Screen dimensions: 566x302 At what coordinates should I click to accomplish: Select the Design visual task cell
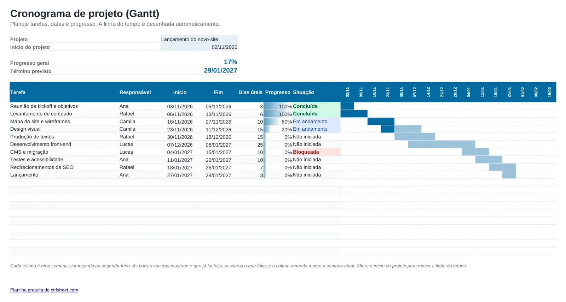point(64,129)
